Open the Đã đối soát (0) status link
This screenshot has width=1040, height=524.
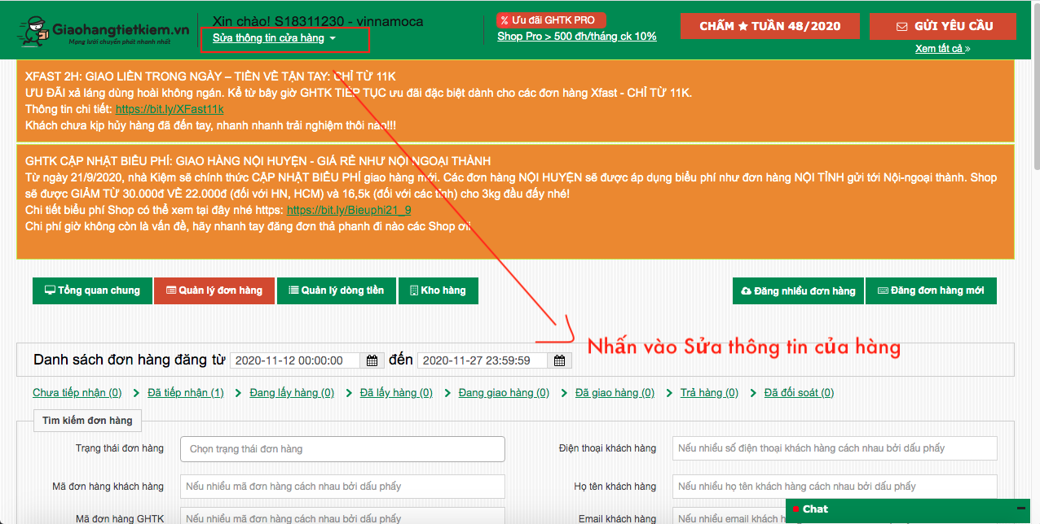click(x=799, y=393)
